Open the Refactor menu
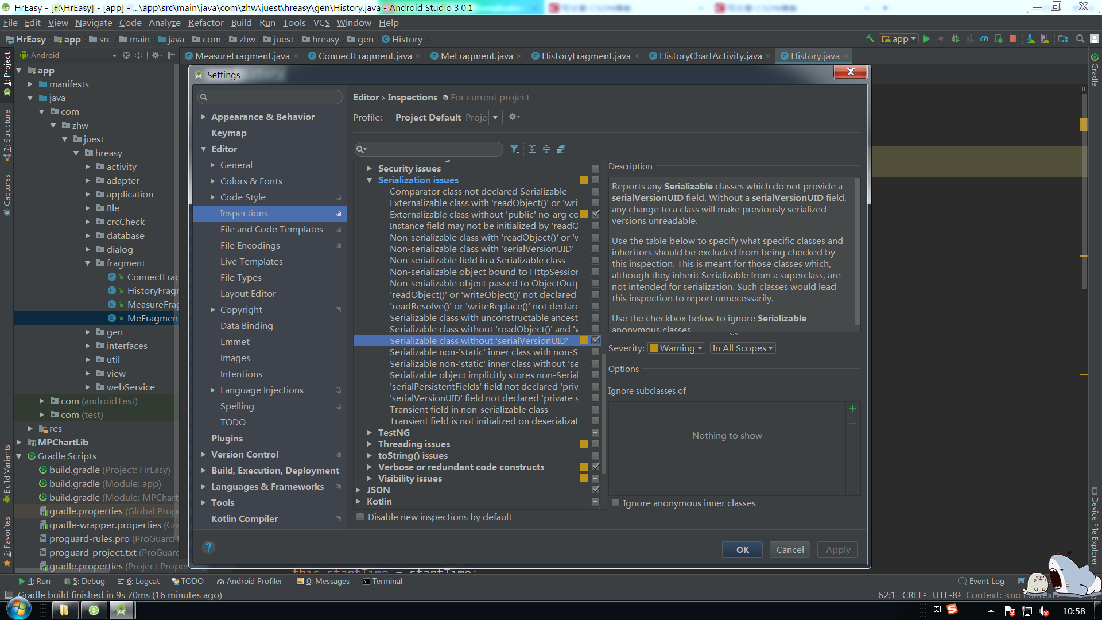 tap(205, 23)
